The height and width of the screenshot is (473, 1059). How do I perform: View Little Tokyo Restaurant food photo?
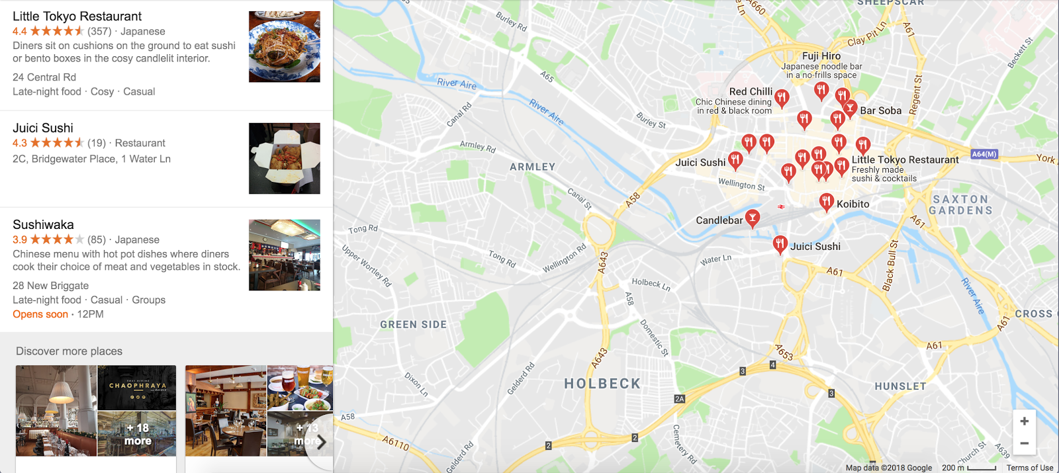(285, 46)
